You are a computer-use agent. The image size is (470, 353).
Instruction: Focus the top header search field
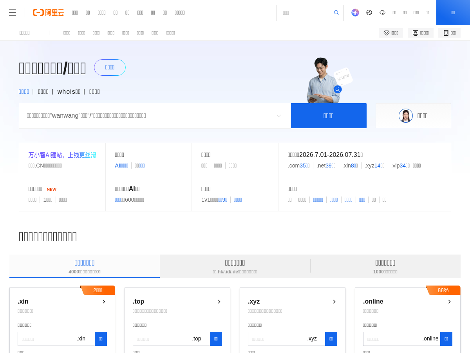click(305, 13)
